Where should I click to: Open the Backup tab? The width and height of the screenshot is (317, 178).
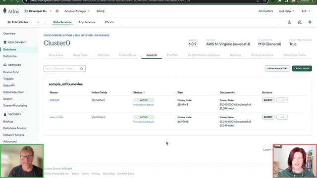[235, 55]
